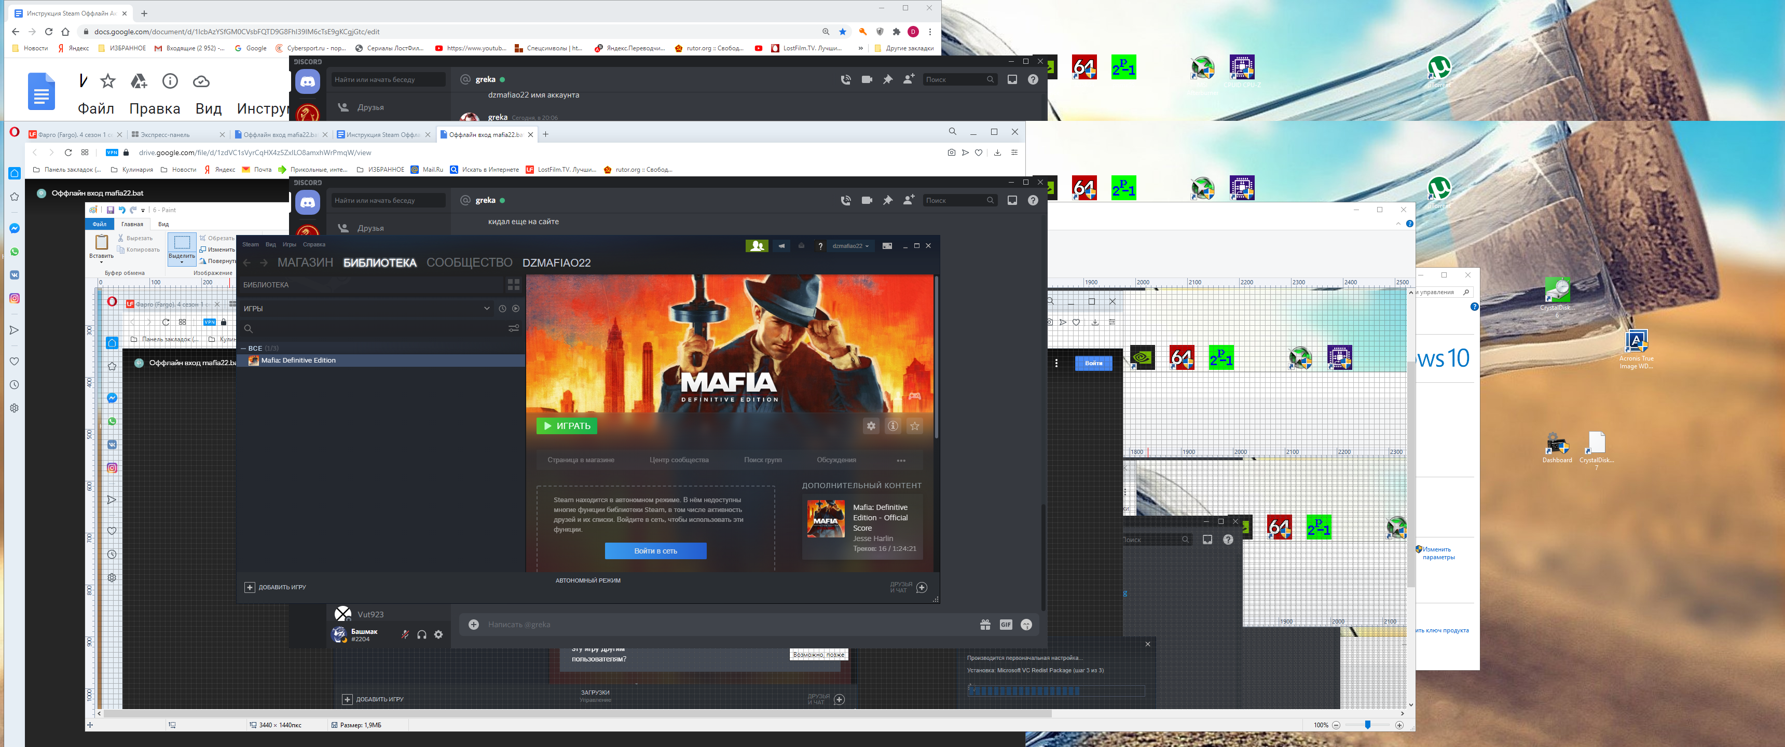Screen dimensions: 1785x747
Task: Unmute the Discord microphone for Башмак
Action: (405, 634)
